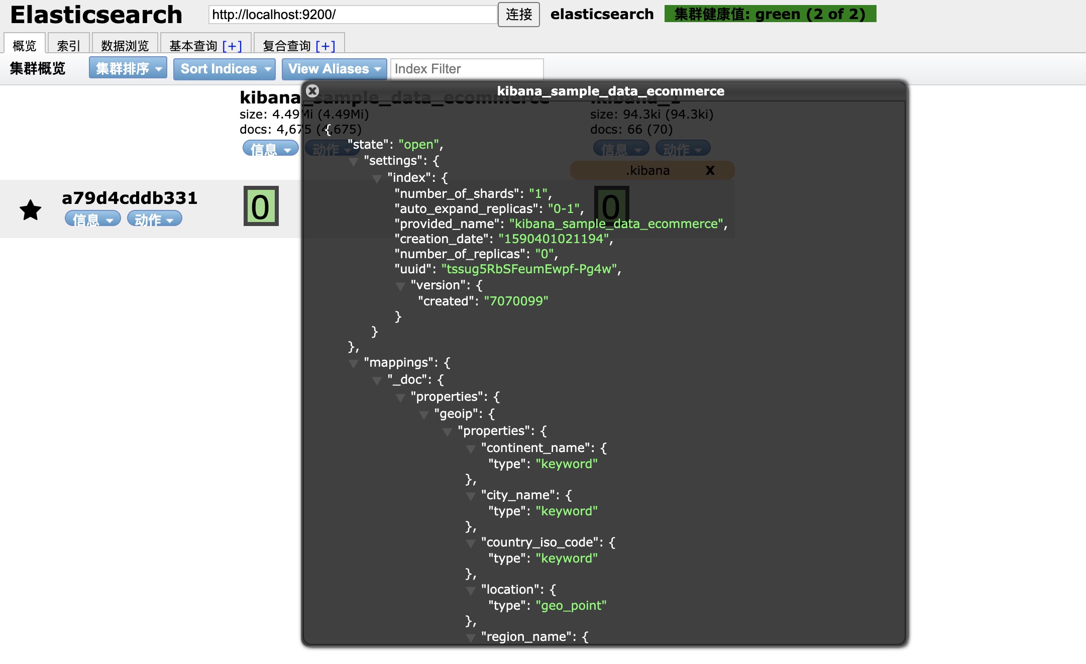Viewport: 1086px width, 664px height.
Task: Collapse the "properties" node under geoip
Action: 447,432
